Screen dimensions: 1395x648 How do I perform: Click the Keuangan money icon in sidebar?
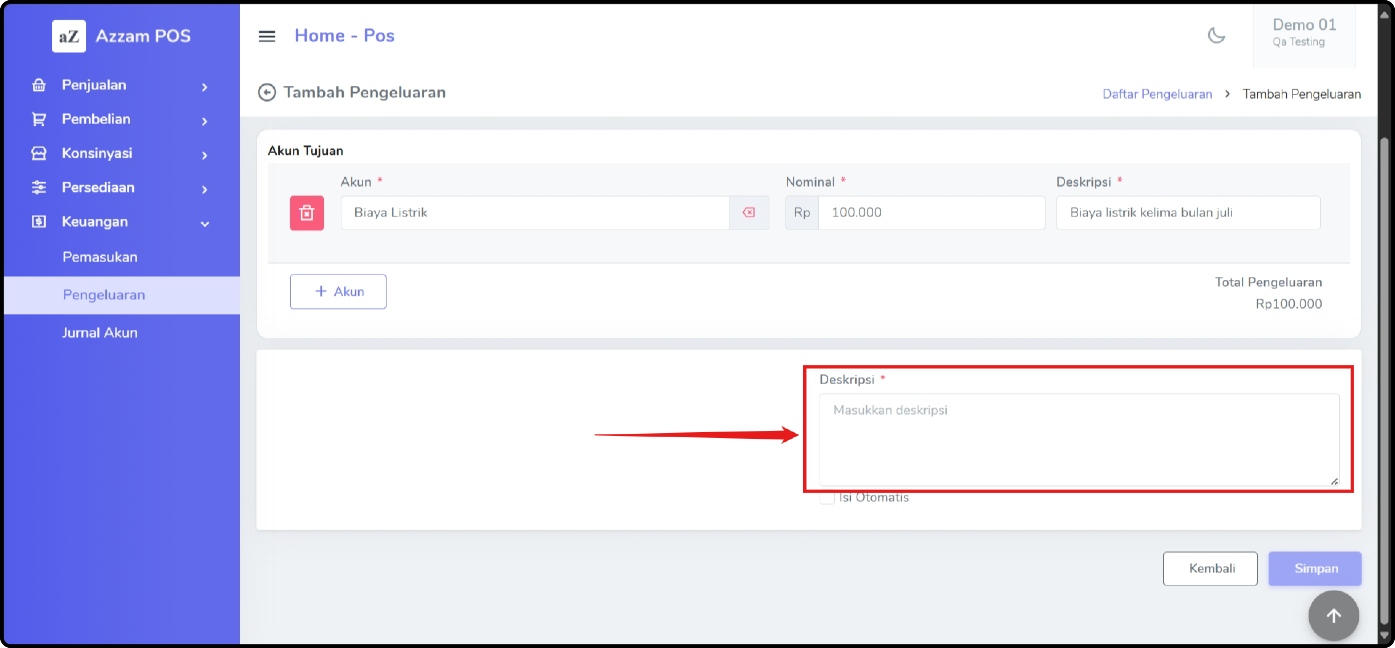tap(39, 222)
